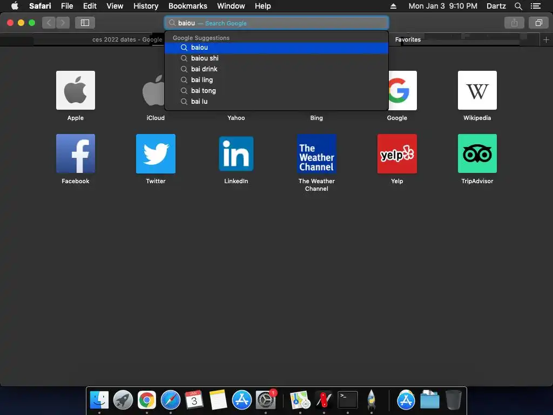Viewport: 553px width, 415px height.
Task: Click the Bing favorite label
Action: (316, 118)
